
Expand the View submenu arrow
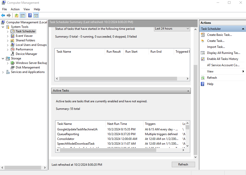243,71
